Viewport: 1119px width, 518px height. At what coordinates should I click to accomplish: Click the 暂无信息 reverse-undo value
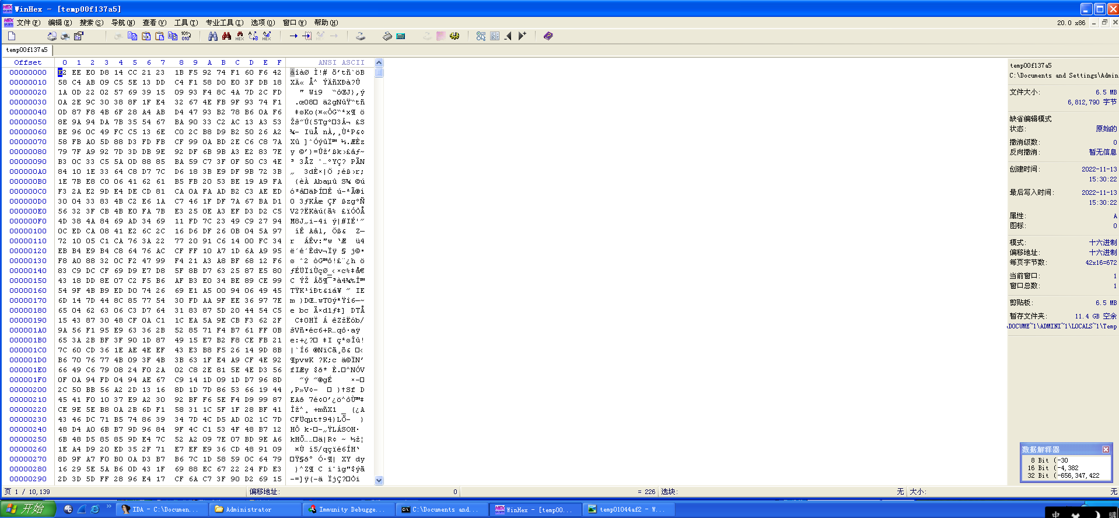click(x=1103, y=152)
